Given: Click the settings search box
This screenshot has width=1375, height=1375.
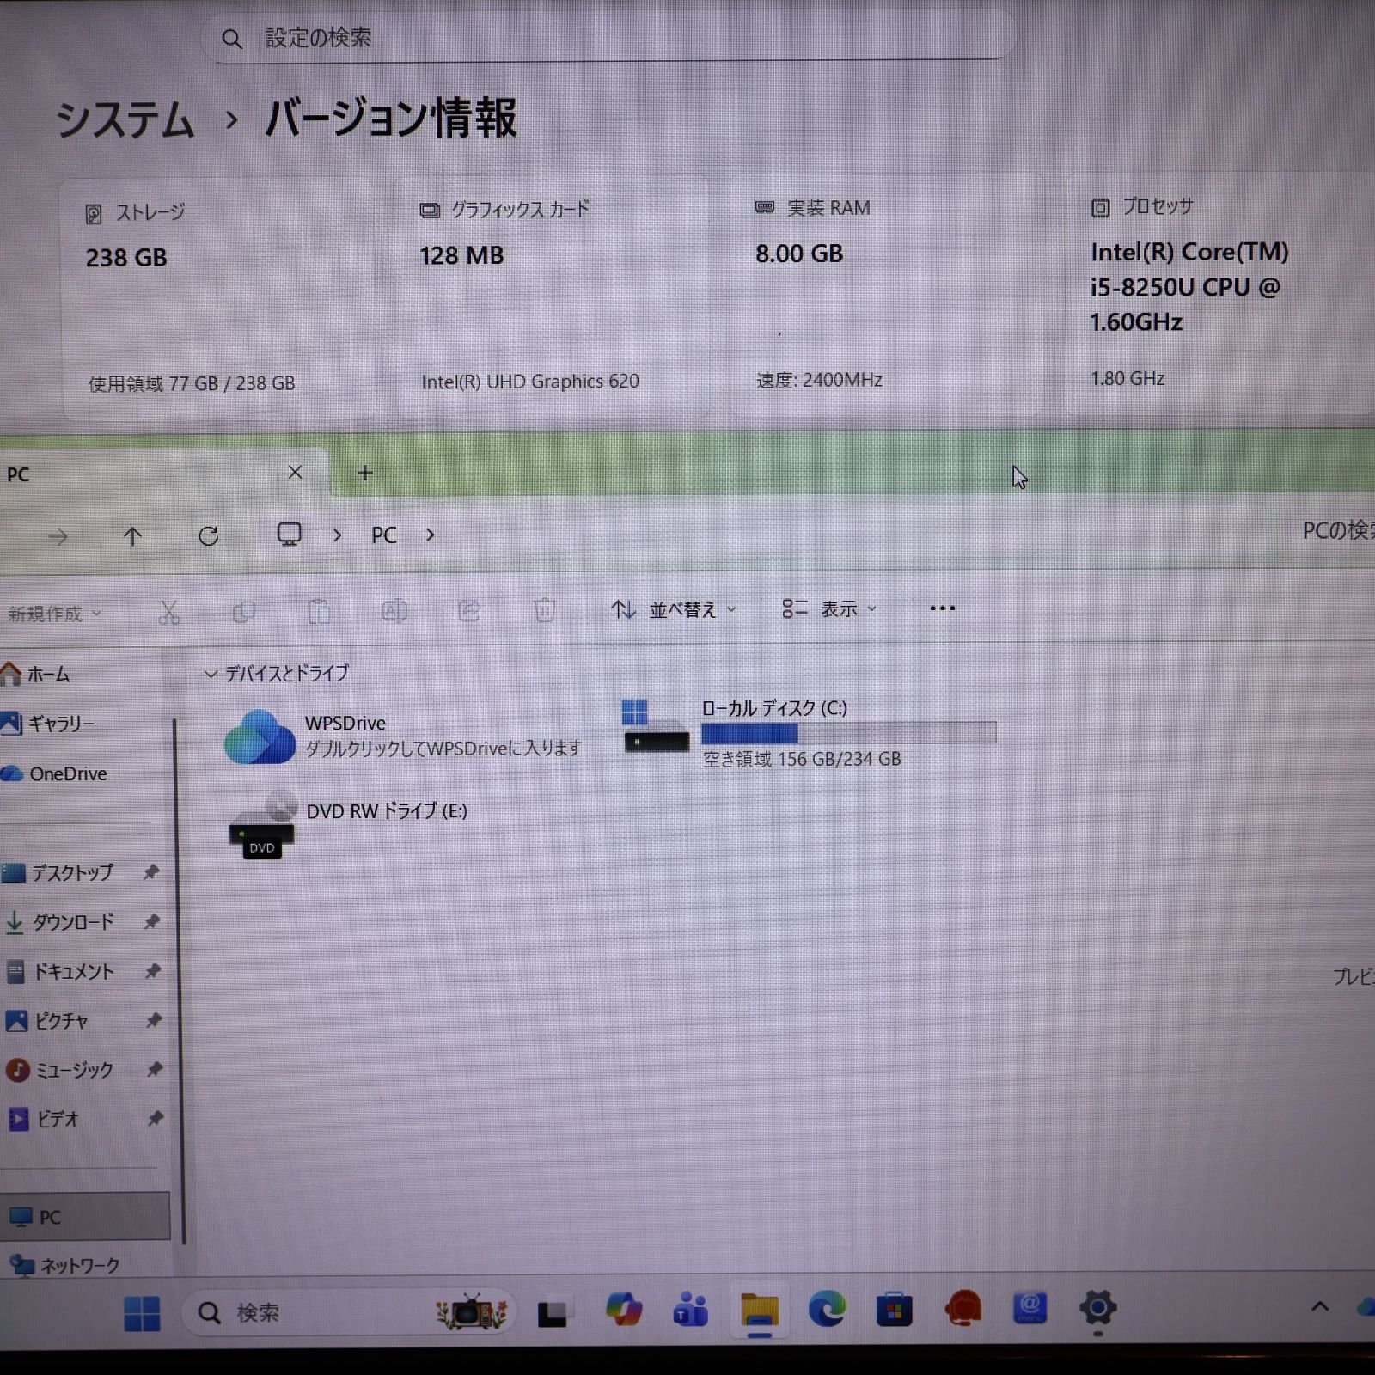Looking at the screenshot, I should (x=608, y=38).
